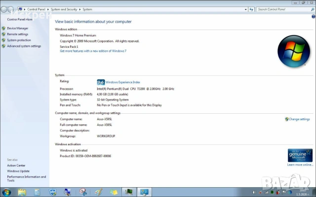Select System in the breadcrumb path
Viewport: 316px width, 197px height.
pos(87,9)
